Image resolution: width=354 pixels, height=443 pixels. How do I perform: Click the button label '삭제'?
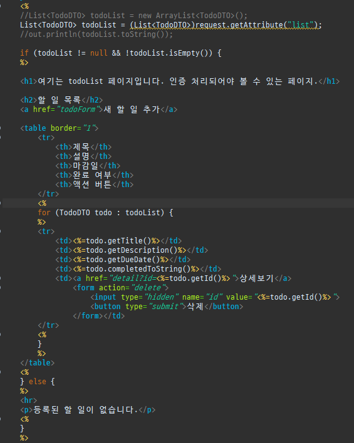[x=195, y=306]
